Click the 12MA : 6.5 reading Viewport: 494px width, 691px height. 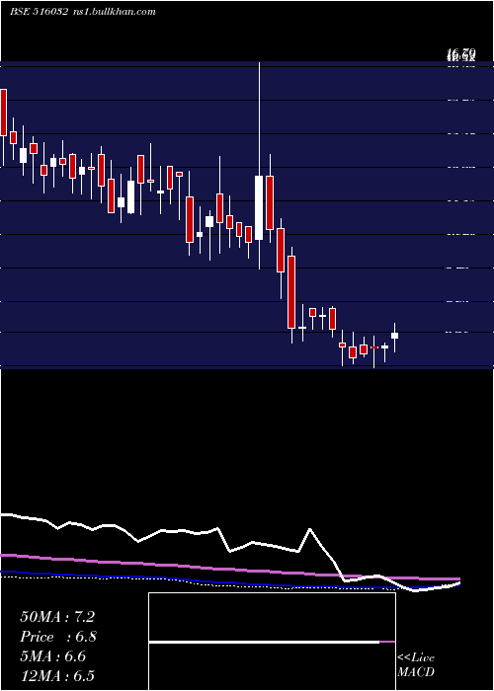click(x=57, y=675)
